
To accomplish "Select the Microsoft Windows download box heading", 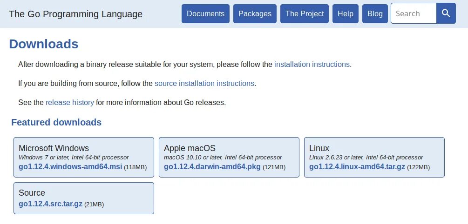I will pyautogui.click(x=54, y=148).
